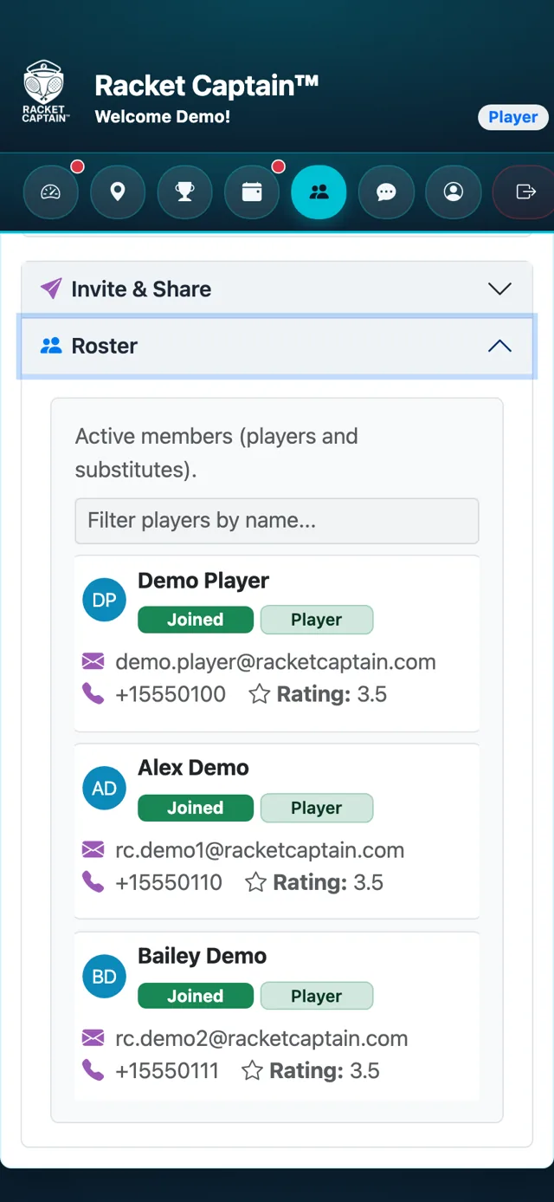Click the Active members description text

[216, 452]
